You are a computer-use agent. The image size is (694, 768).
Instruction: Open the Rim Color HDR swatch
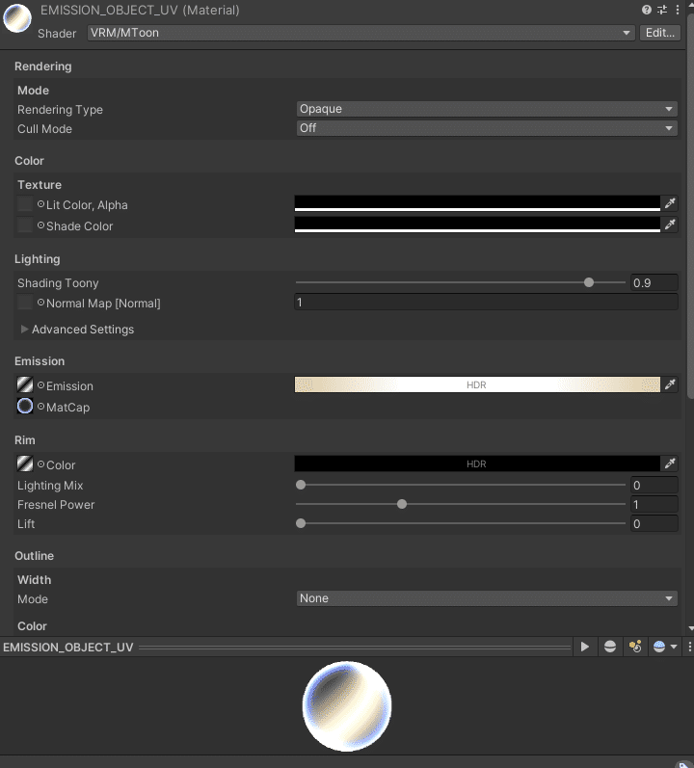(477, 463)
